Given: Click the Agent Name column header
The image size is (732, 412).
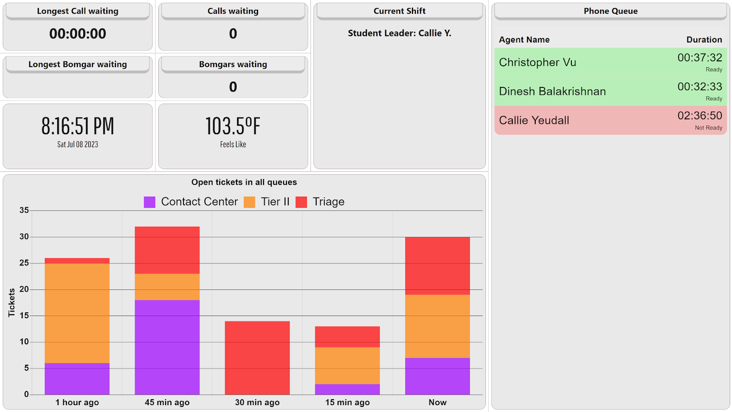Looking at the screenshot, I should (524, 40).
